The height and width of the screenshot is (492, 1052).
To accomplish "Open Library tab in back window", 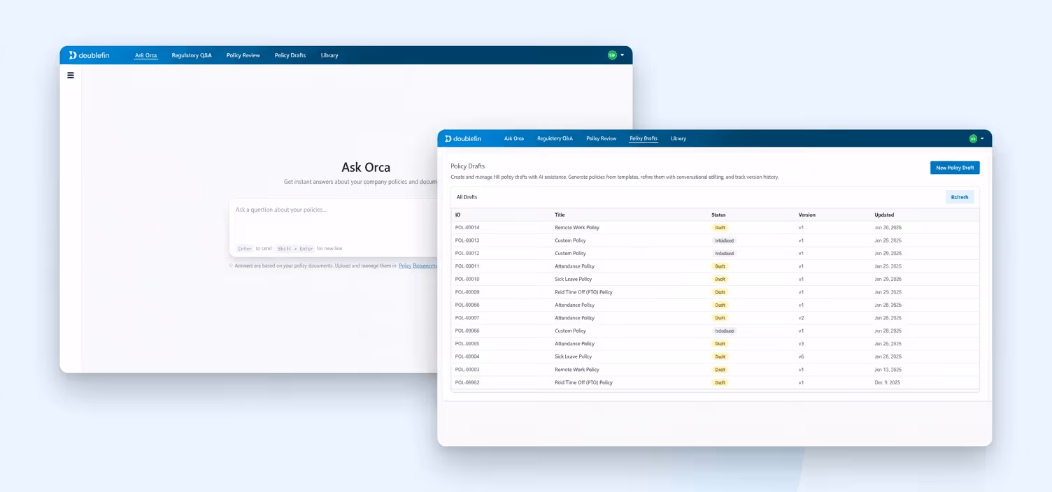I will coord(329,55).
